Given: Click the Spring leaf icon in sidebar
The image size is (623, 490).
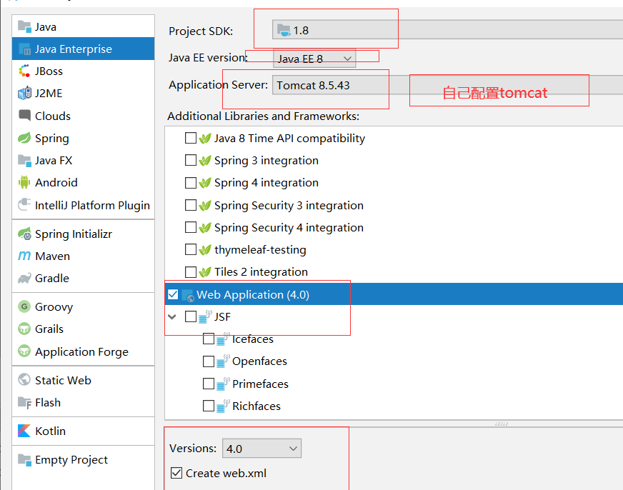Looking at the screenshot, I should [x=24, y=138].
